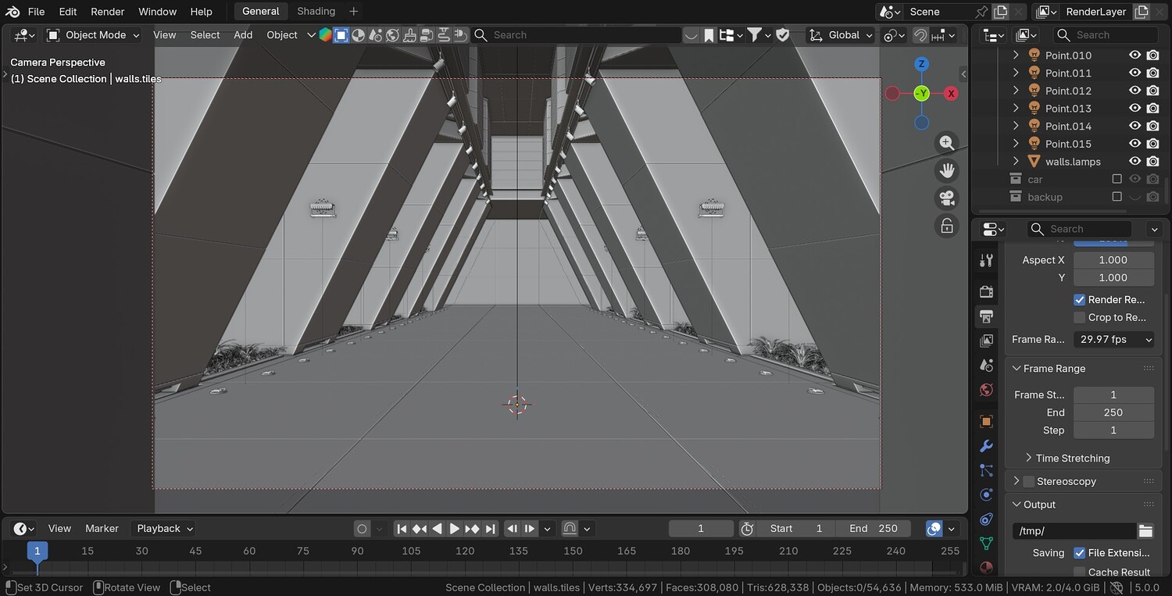
Task: Disable Point.015 in renders with camera icon
Action: [1152, 144]
